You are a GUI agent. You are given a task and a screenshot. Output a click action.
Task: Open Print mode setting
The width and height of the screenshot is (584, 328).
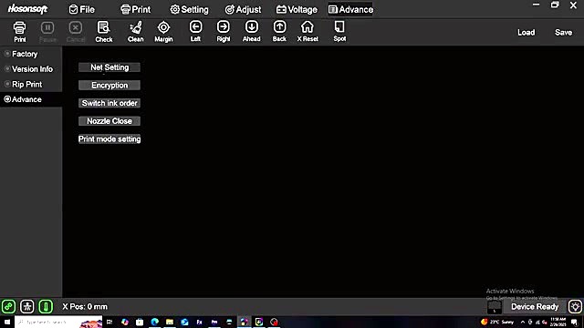pyautogui.click(x=109, y=139)
